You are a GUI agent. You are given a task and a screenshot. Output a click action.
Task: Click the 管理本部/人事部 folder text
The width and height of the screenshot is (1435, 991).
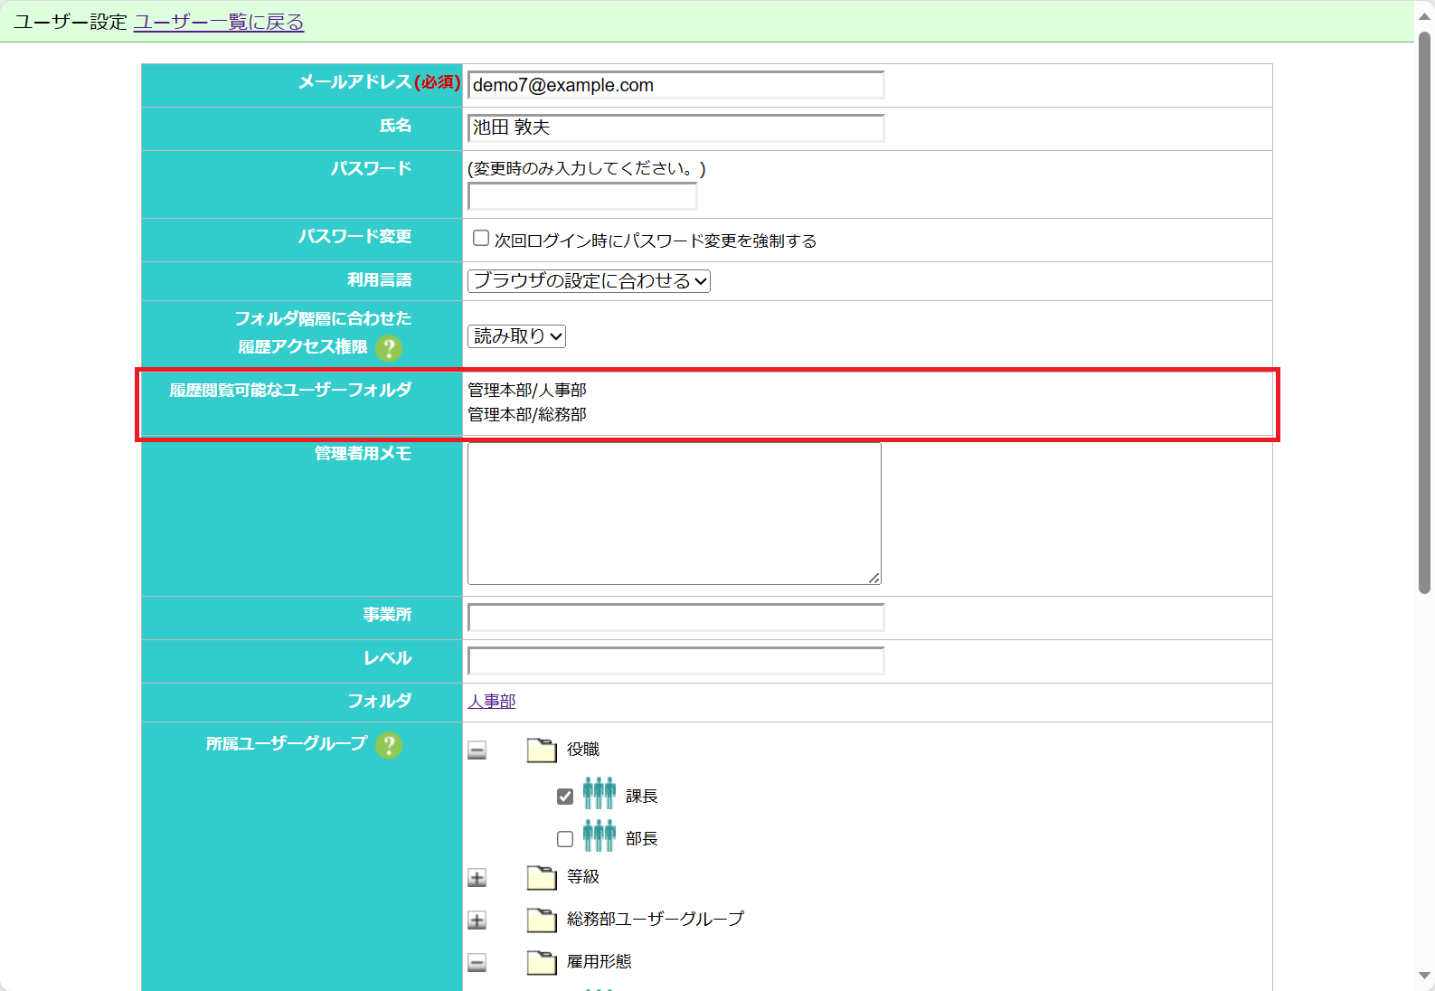(527, 391)
